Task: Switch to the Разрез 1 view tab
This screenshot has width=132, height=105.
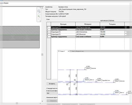Action: (62, 51)
